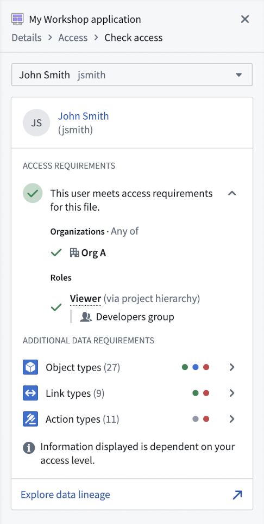This screenshot has width=264, height=524.
Task: Click the Workshop application icon in header
Action: tap(17, 19)
